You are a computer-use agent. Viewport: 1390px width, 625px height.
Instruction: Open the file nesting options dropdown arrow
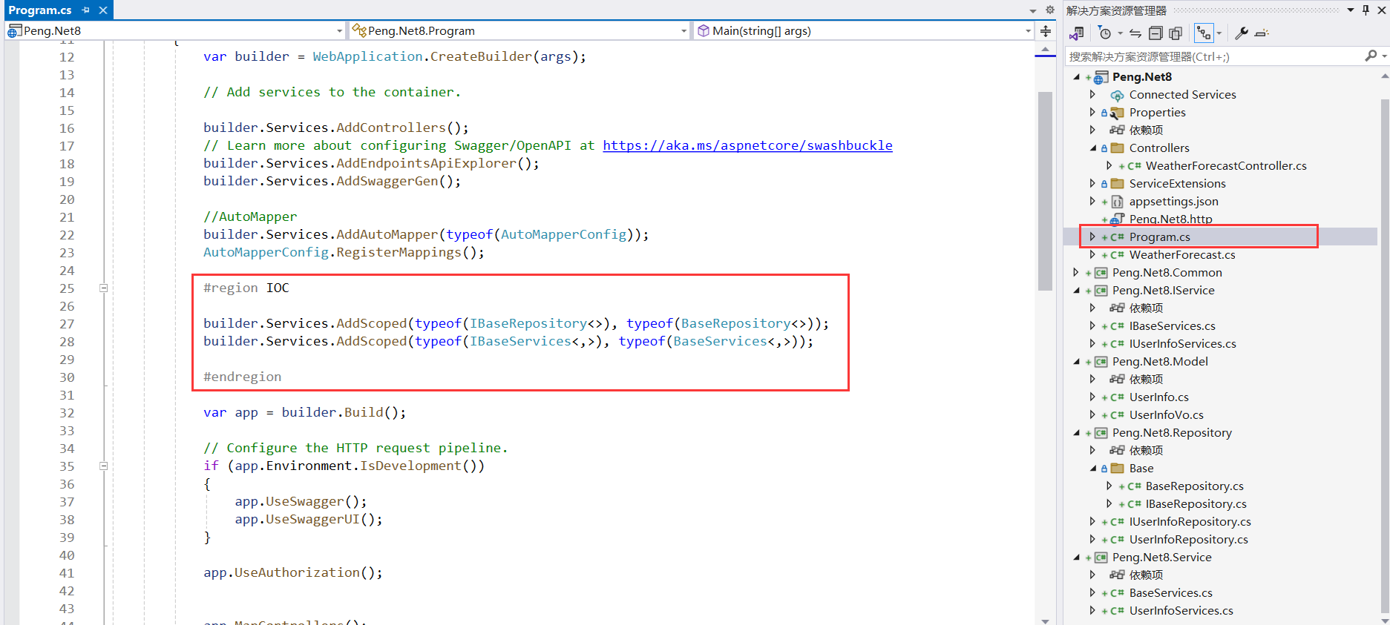pos(1219,33)
